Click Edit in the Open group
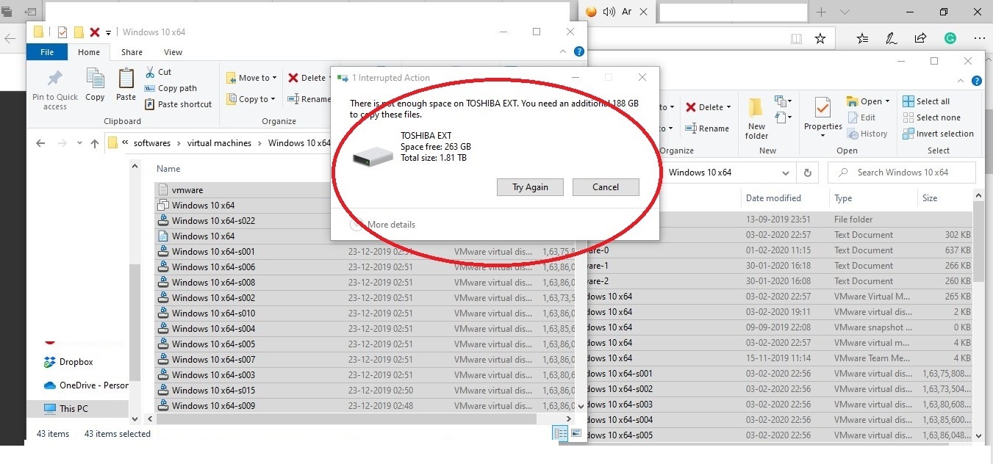Screen dimensions: 993x464 point(861,117)
